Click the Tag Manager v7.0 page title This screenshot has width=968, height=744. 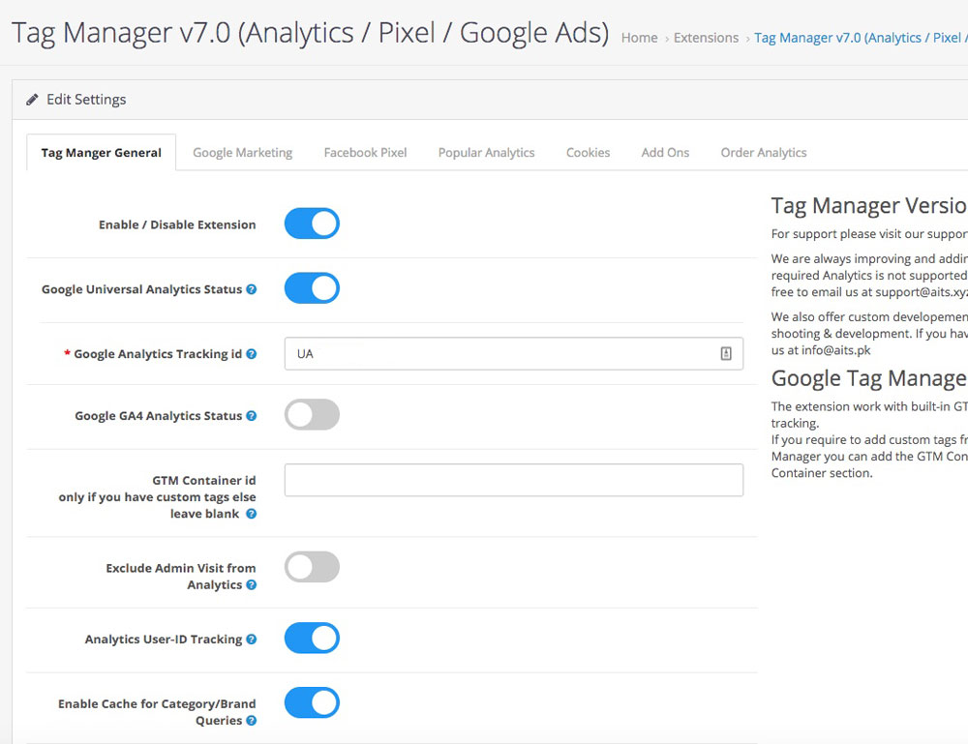[311, 33]
